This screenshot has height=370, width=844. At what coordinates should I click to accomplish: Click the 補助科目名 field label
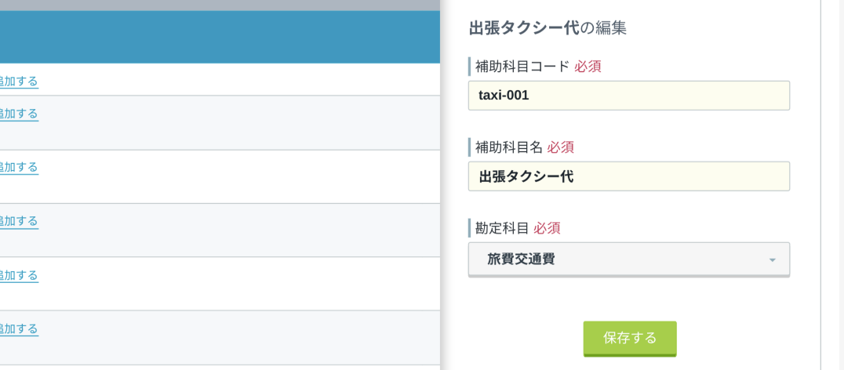(x=508, y=147)
